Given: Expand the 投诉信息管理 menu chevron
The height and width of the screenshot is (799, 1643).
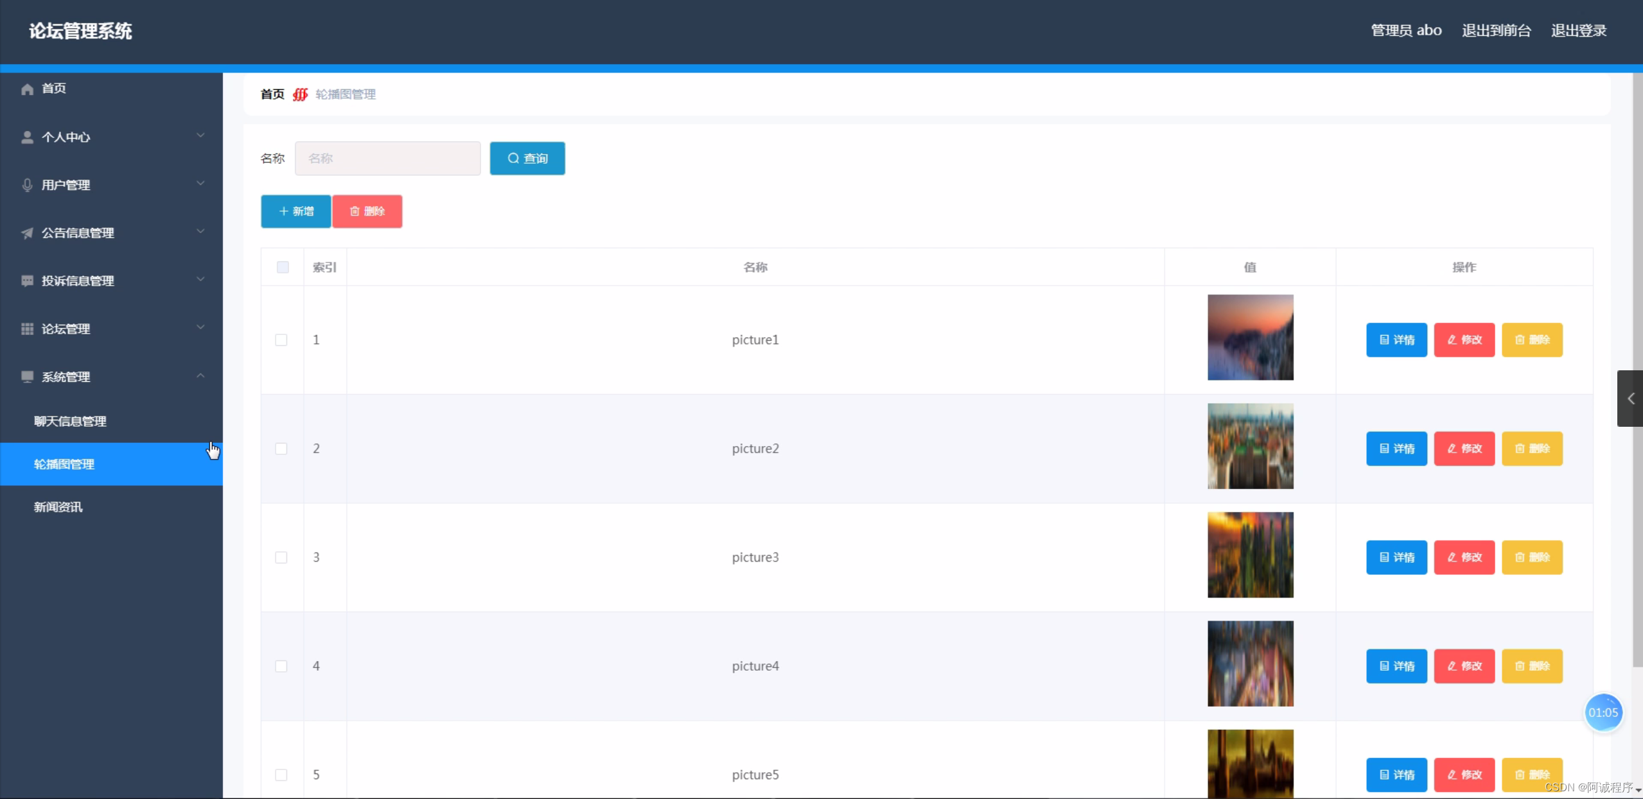Looking at the screenshot, I should pos(200,280).
